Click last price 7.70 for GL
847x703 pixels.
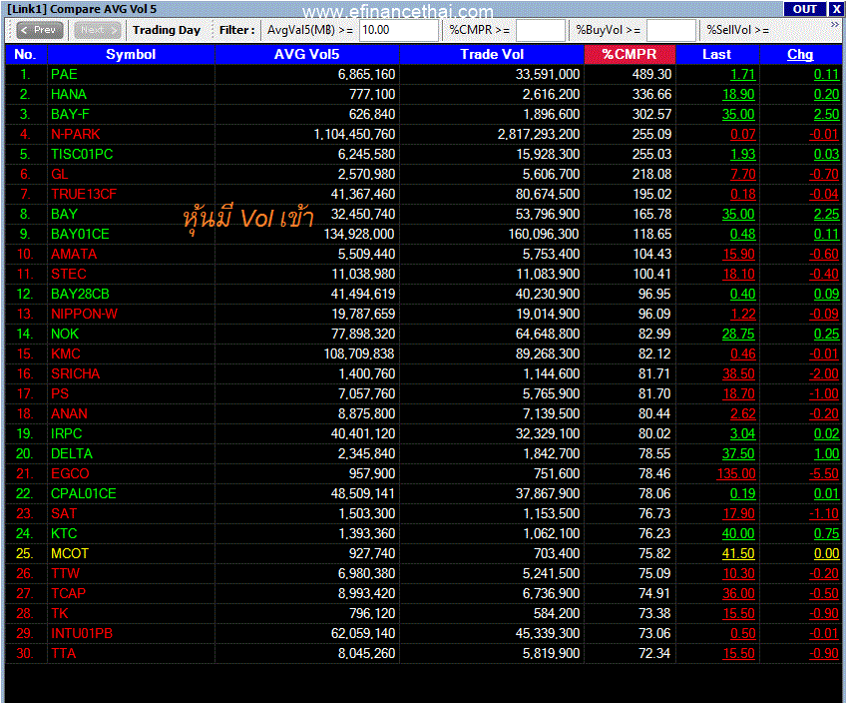tap(742, 175)
